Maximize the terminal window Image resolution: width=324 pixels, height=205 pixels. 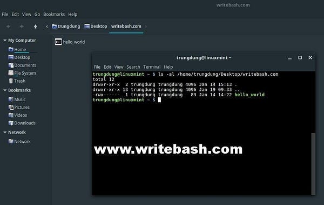click(x=300, y=57)
